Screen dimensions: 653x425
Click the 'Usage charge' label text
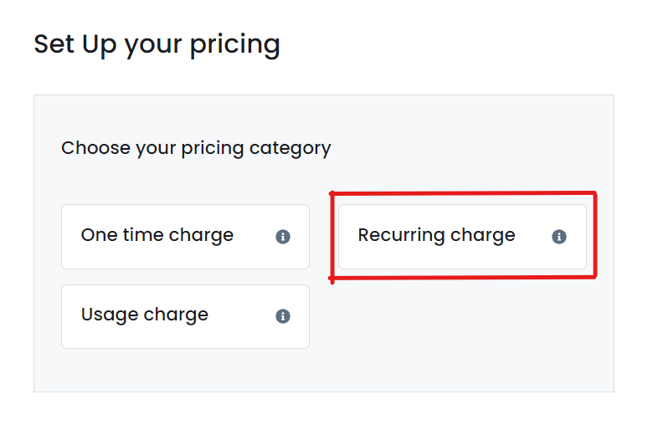pos(145,315)
